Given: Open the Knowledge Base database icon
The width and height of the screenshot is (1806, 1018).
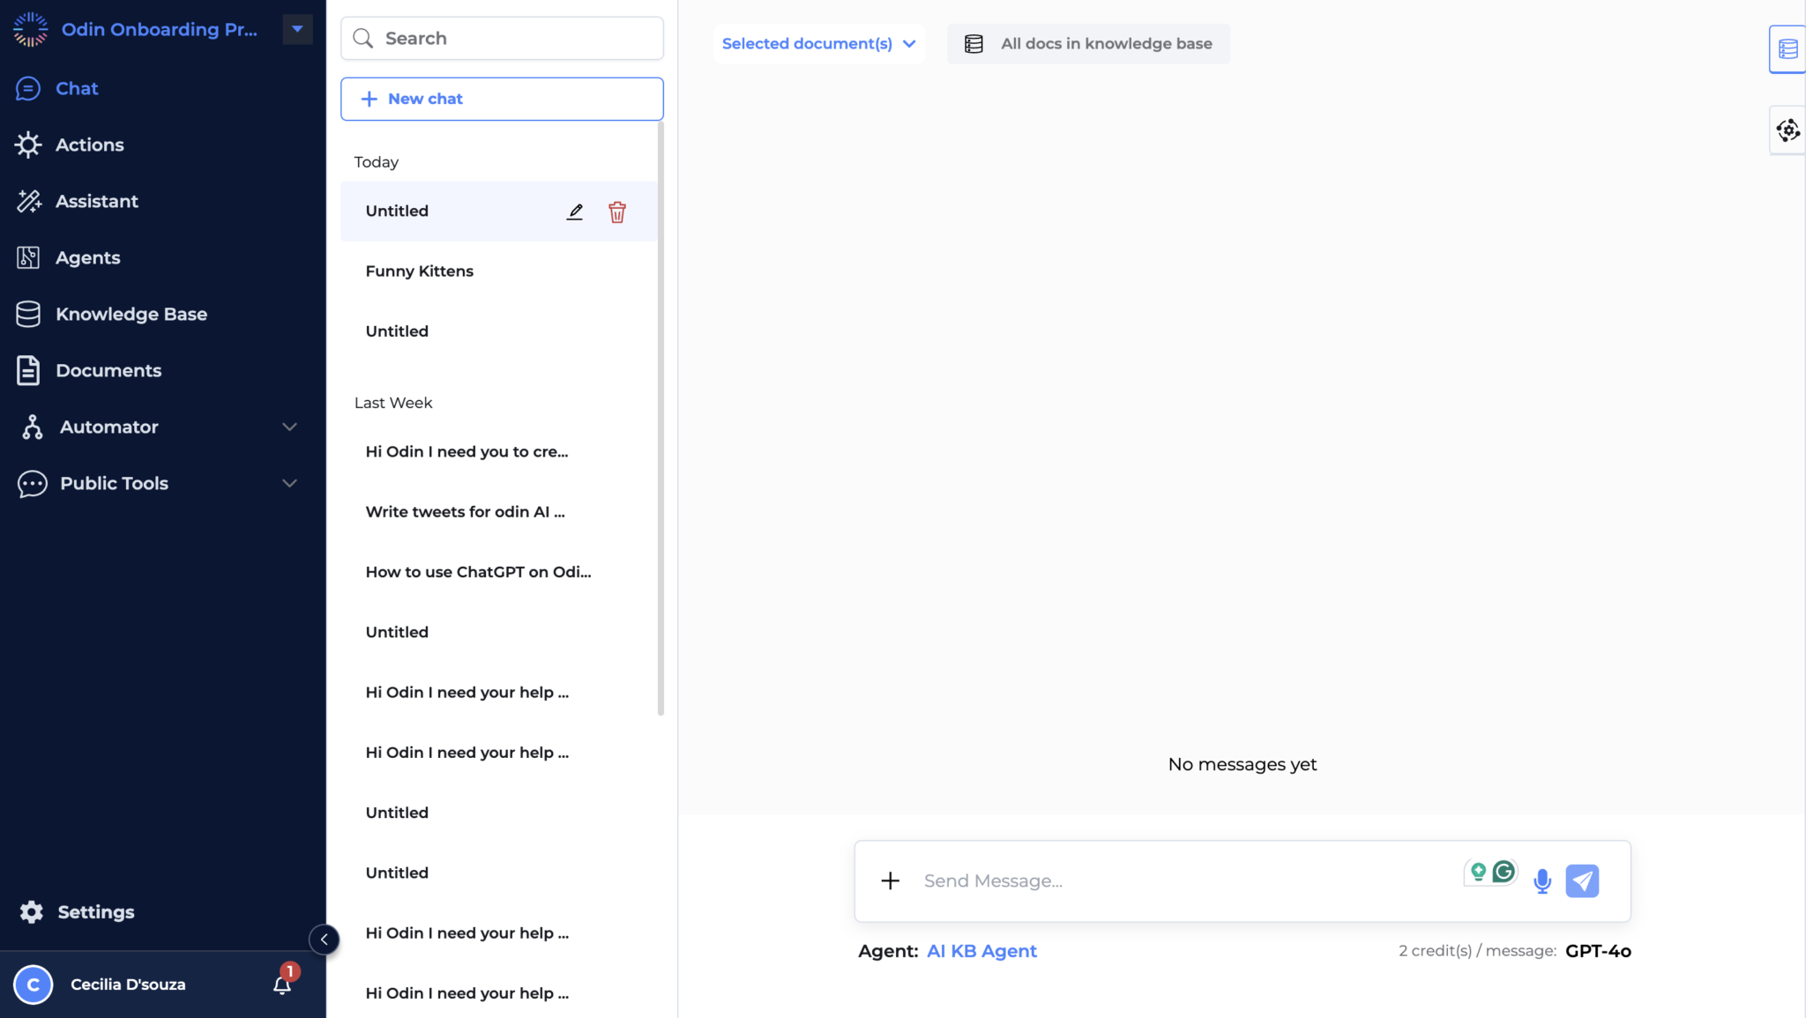Looking at the screenshot, I should (29, 314).
